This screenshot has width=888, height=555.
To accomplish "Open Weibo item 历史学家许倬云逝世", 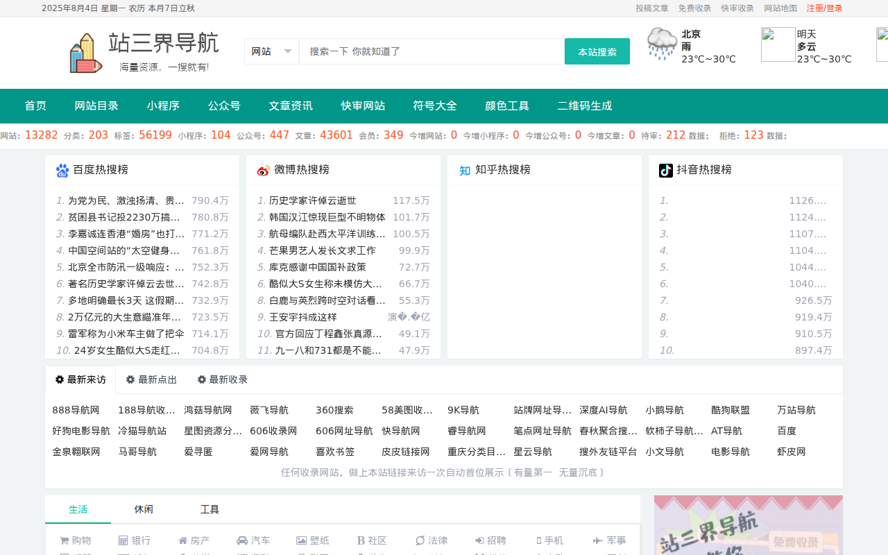I will (312, 200).
